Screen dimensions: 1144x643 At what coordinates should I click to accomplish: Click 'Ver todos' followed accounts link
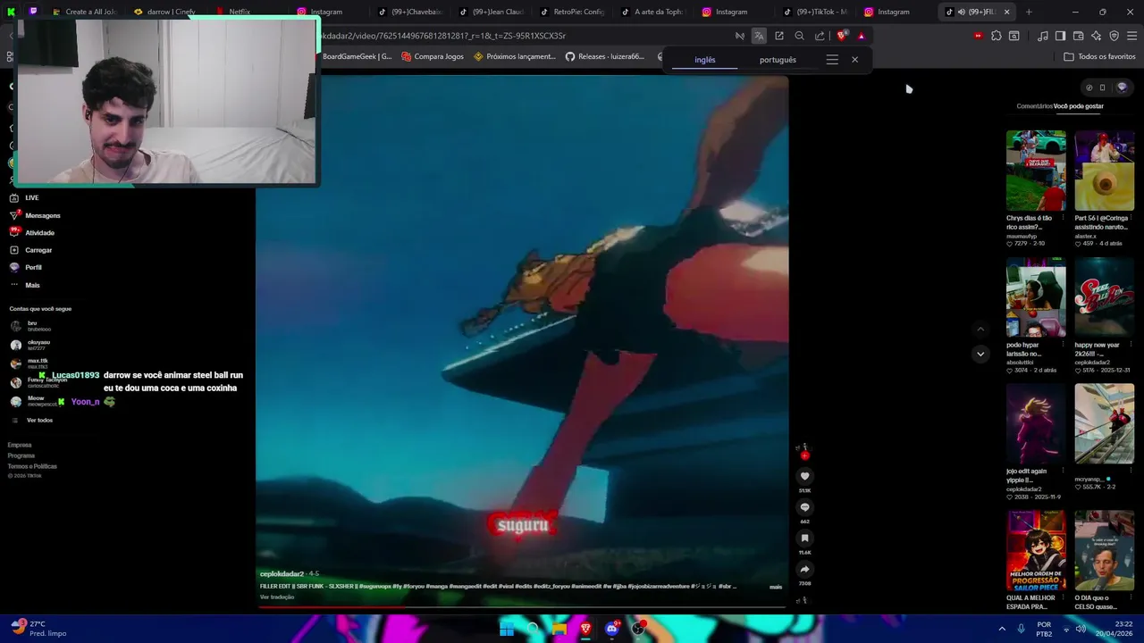(39, 420)
